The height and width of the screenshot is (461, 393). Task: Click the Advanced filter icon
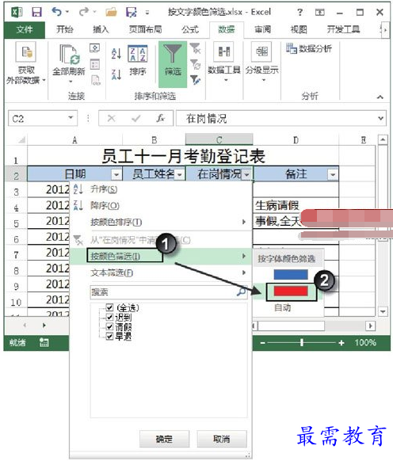click(195, 80)
